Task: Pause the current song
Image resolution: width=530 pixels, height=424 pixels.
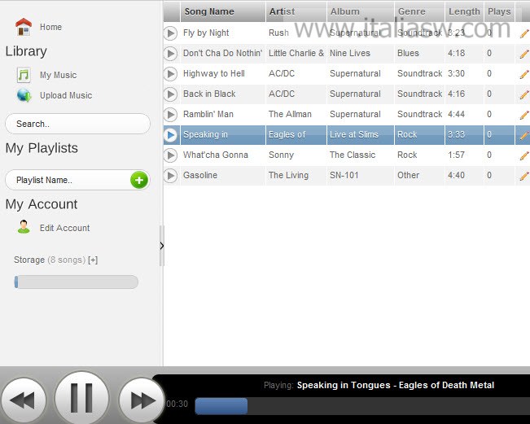Action: [x=81, y=398]
